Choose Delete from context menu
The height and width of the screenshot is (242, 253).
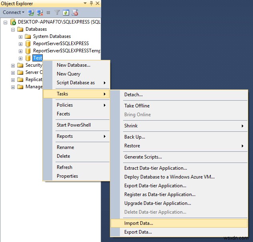click(76, 156)
